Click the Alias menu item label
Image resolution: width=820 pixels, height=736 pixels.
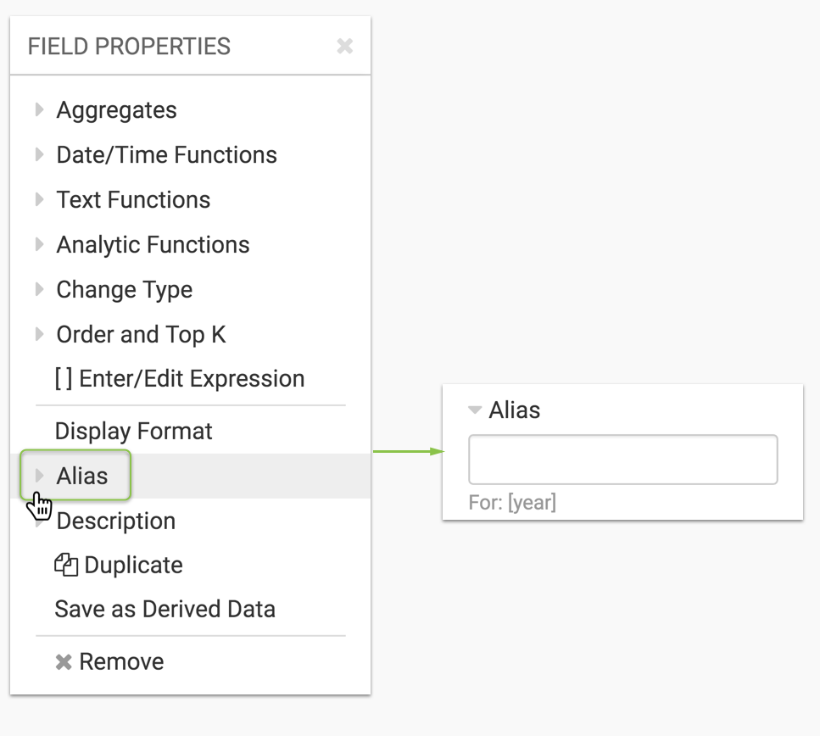pos(82,477)
